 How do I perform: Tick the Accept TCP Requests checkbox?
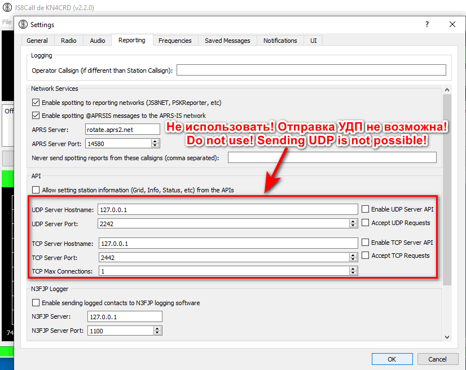[366, 256]
